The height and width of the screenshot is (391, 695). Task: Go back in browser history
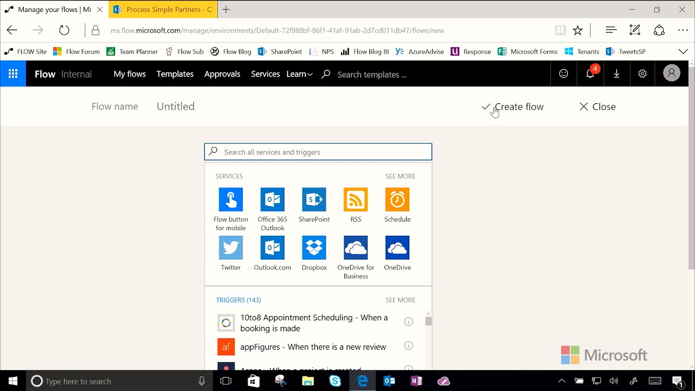(x=12, y=30)
